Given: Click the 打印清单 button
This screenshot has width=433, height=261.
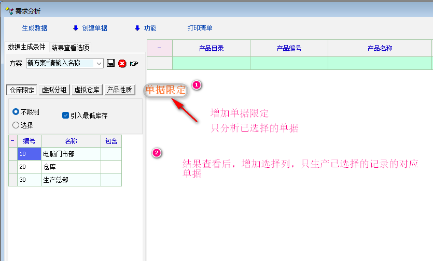Looking at the screenshot, I should (200, 28).
